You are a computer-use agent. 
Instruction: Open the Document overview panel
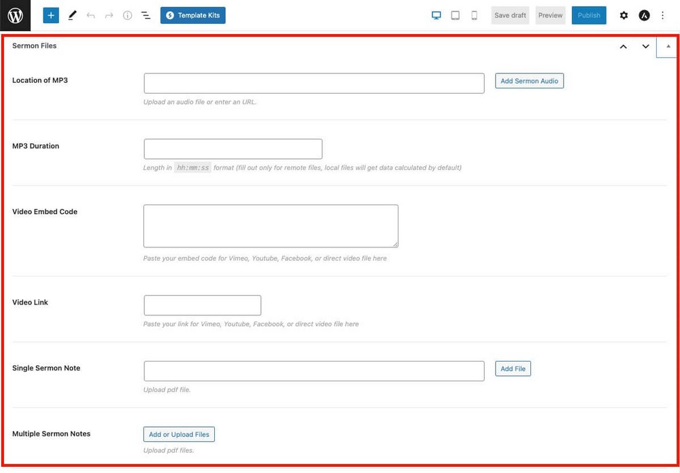pos(146,15)
